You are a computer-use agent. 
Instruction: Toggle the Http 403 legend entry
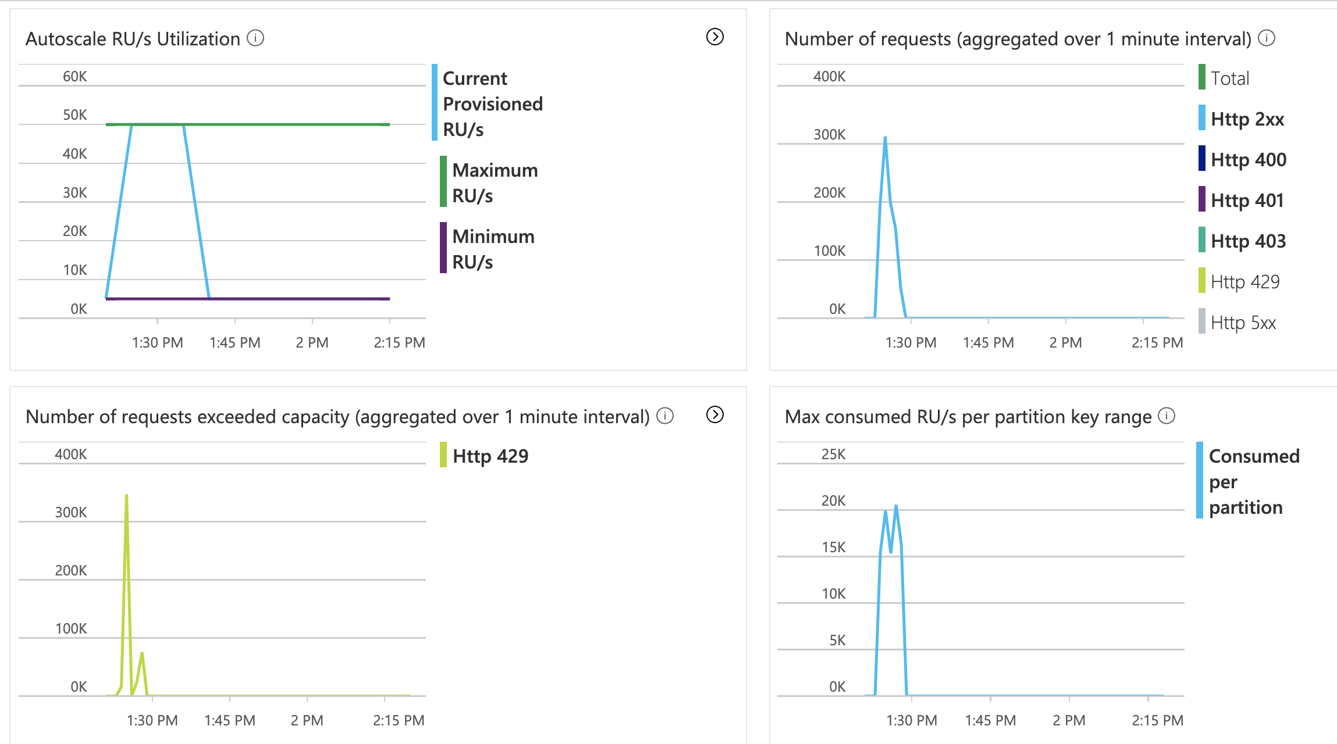[1249, 241]
